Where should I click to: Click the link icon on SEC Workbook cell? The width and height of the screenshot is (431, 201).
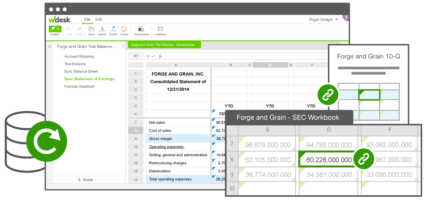pyautogui.click(x=363, y=159)
